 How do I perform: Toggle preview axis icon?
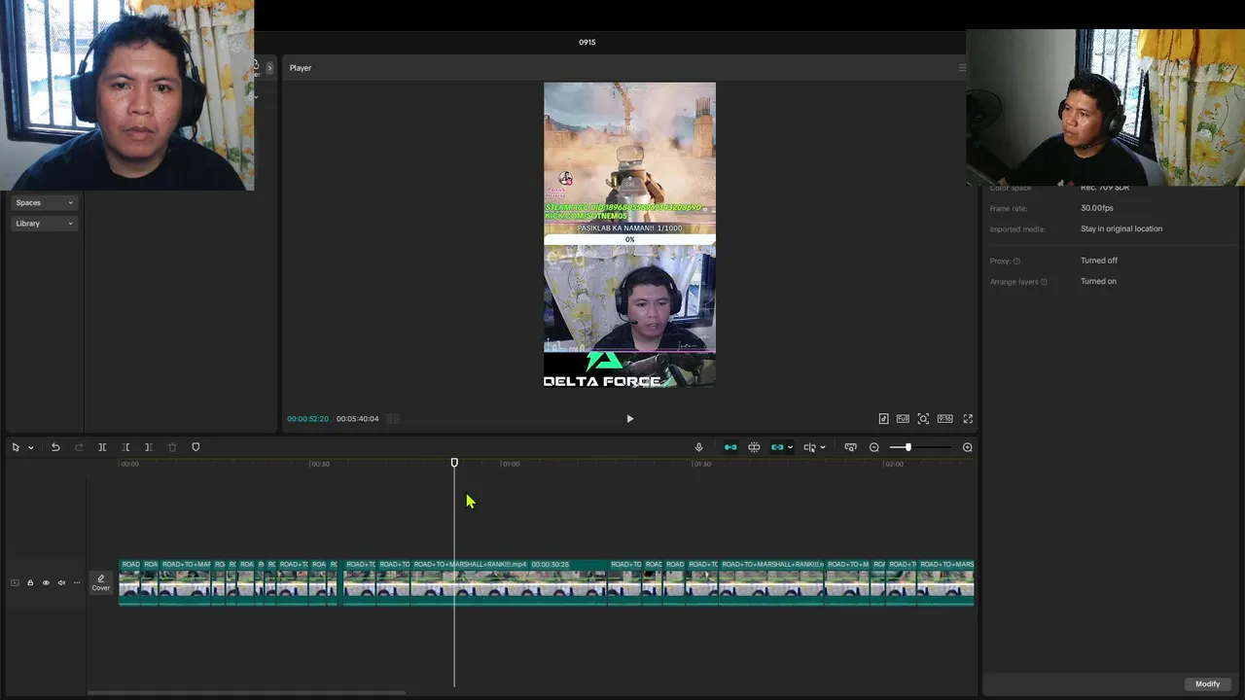click(809, 447)
